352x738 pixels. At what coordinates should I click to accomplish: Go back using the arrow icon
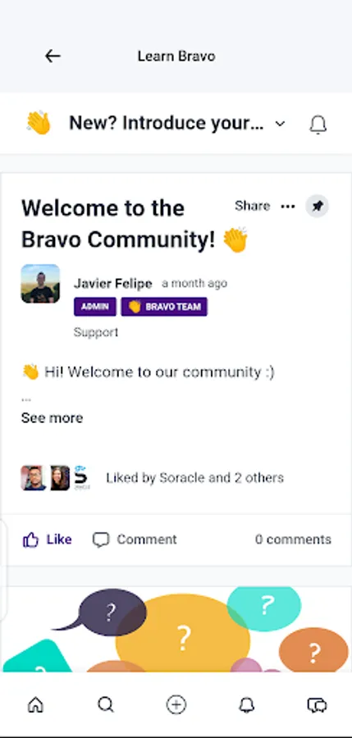point(53,57)
